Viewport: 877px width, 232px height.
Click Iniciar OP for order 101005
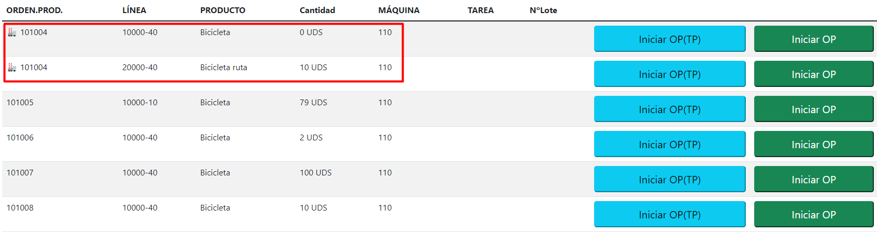[x=813, y=109]
